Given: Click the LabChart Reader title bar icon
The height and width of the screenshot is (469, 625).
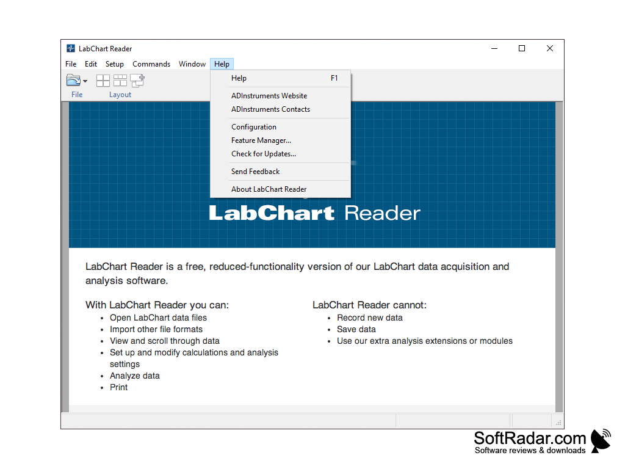Looking at the screenshot, I should pos(71,48).
